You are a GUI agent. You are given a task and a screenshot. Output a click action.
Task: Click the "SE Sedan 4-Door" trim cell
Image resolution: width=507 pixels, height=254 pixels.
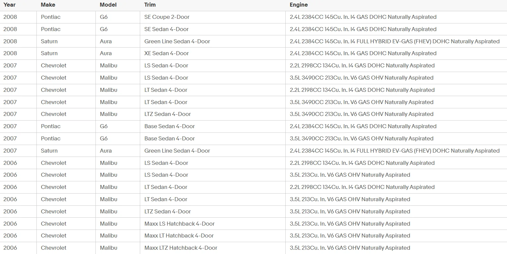coord(167,29)
